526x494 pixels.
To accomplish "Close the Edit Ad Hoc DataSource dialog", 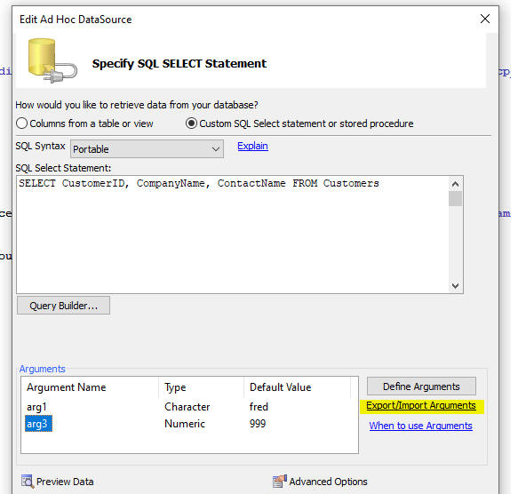I will point(485,19).
